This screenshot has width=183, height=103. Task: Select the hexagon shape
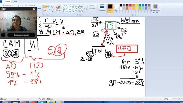(73, 8)
